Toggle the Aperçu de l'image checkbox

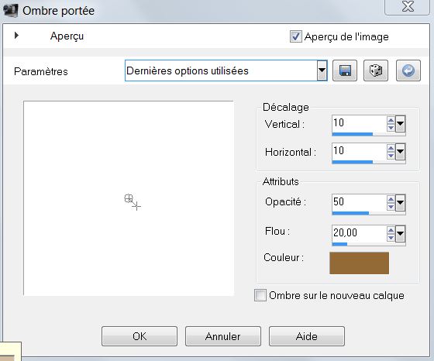pos(295,36)
